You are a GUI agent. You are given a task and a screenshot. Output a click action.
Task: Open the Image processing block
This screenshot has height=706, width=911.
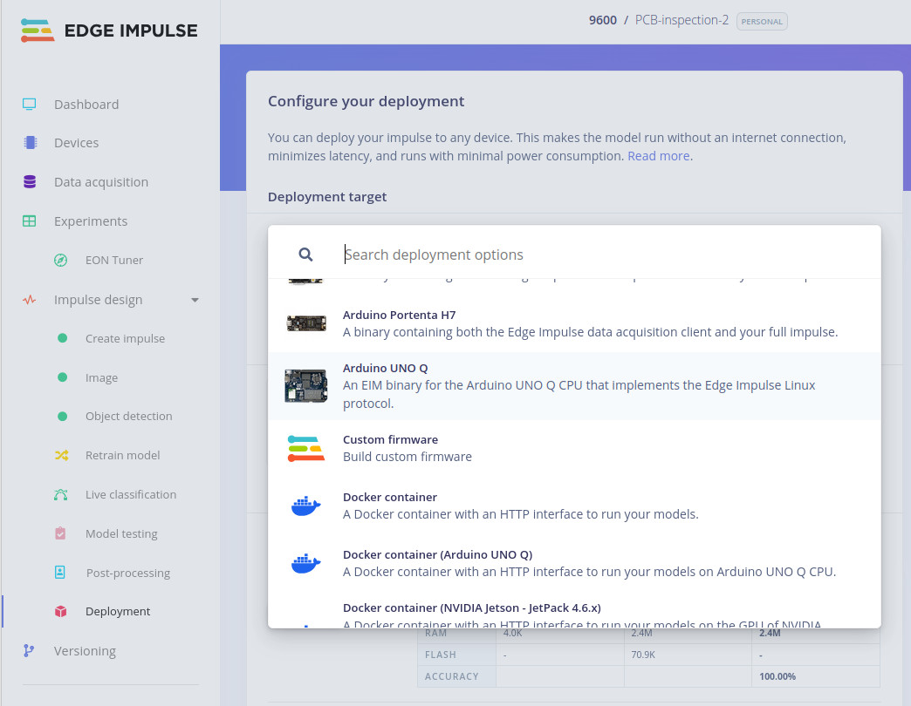tap(102, 377)
